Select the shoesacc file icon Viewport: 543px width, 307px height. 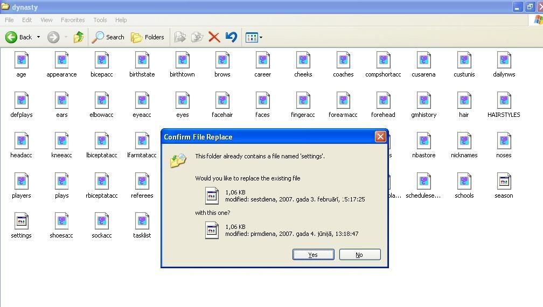[x=61, y=221]
